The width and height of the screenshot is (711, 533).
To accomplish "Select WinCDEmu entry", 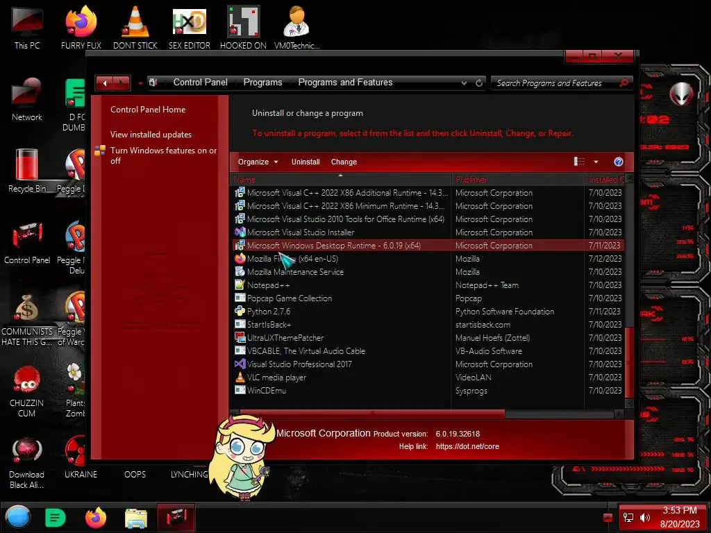I will [x=428, y=390].
